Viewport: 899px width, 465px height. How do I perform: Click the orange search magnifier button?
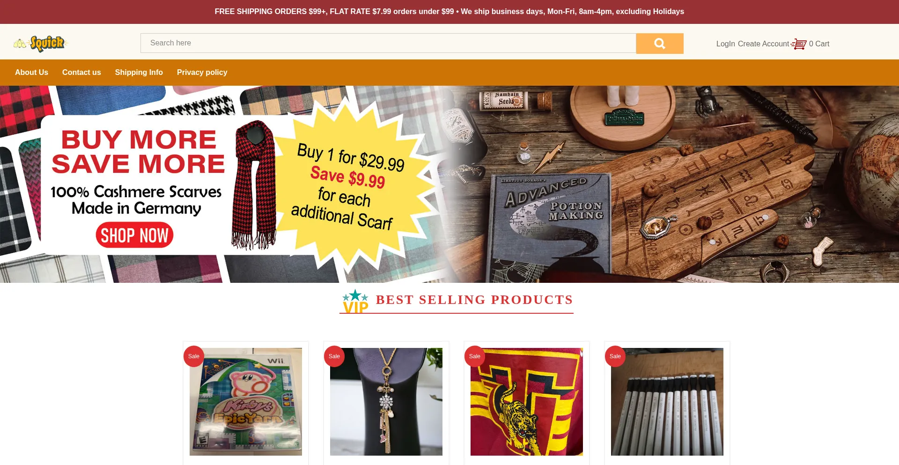pyautogui.click(x=659, y=44)
